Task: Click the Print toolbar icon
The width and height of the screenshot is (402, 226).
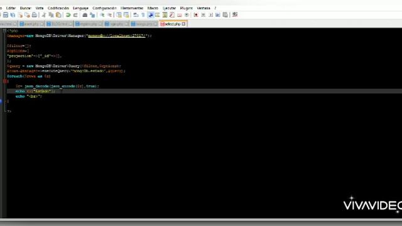Action: [35, 15]
